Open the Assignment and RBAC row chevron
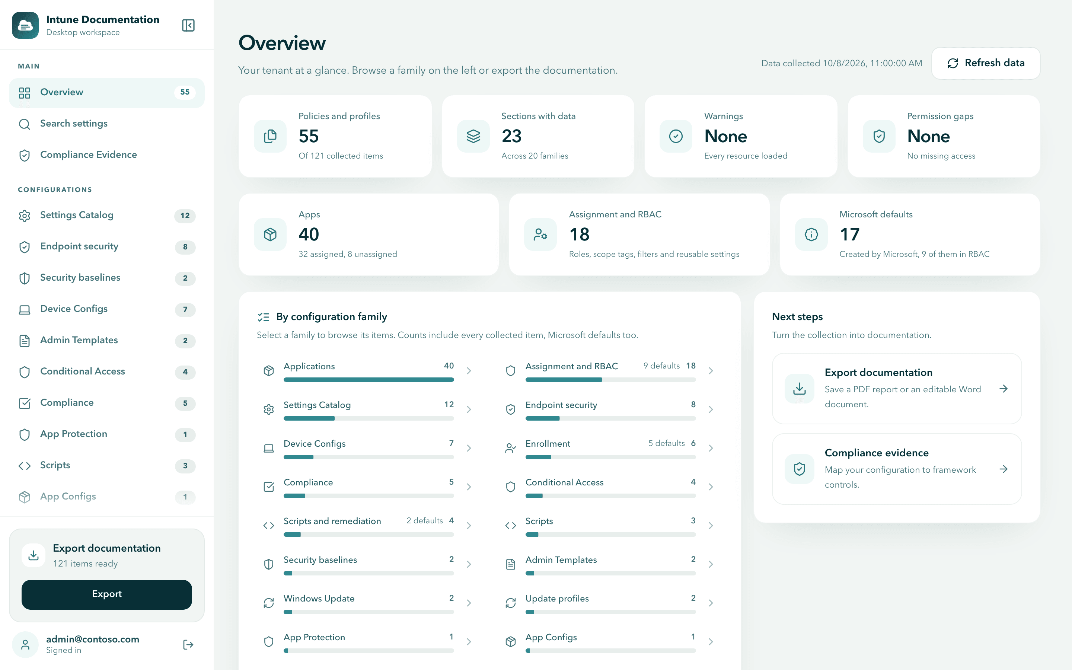Screen dimensions: 1072x670 (711, 371)
